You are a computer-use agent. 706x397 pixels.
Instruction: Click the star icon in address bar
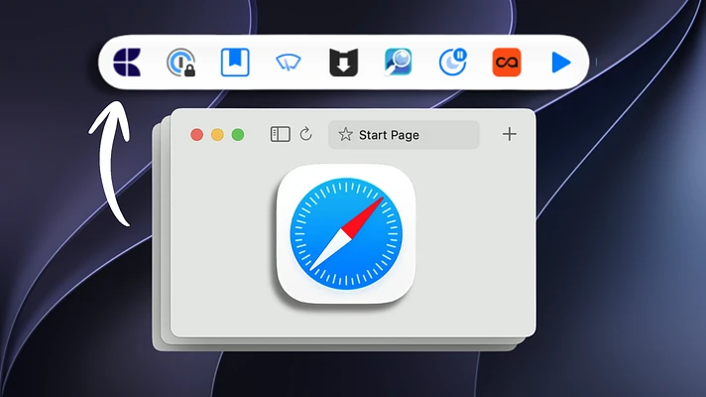tap(345, 134)
